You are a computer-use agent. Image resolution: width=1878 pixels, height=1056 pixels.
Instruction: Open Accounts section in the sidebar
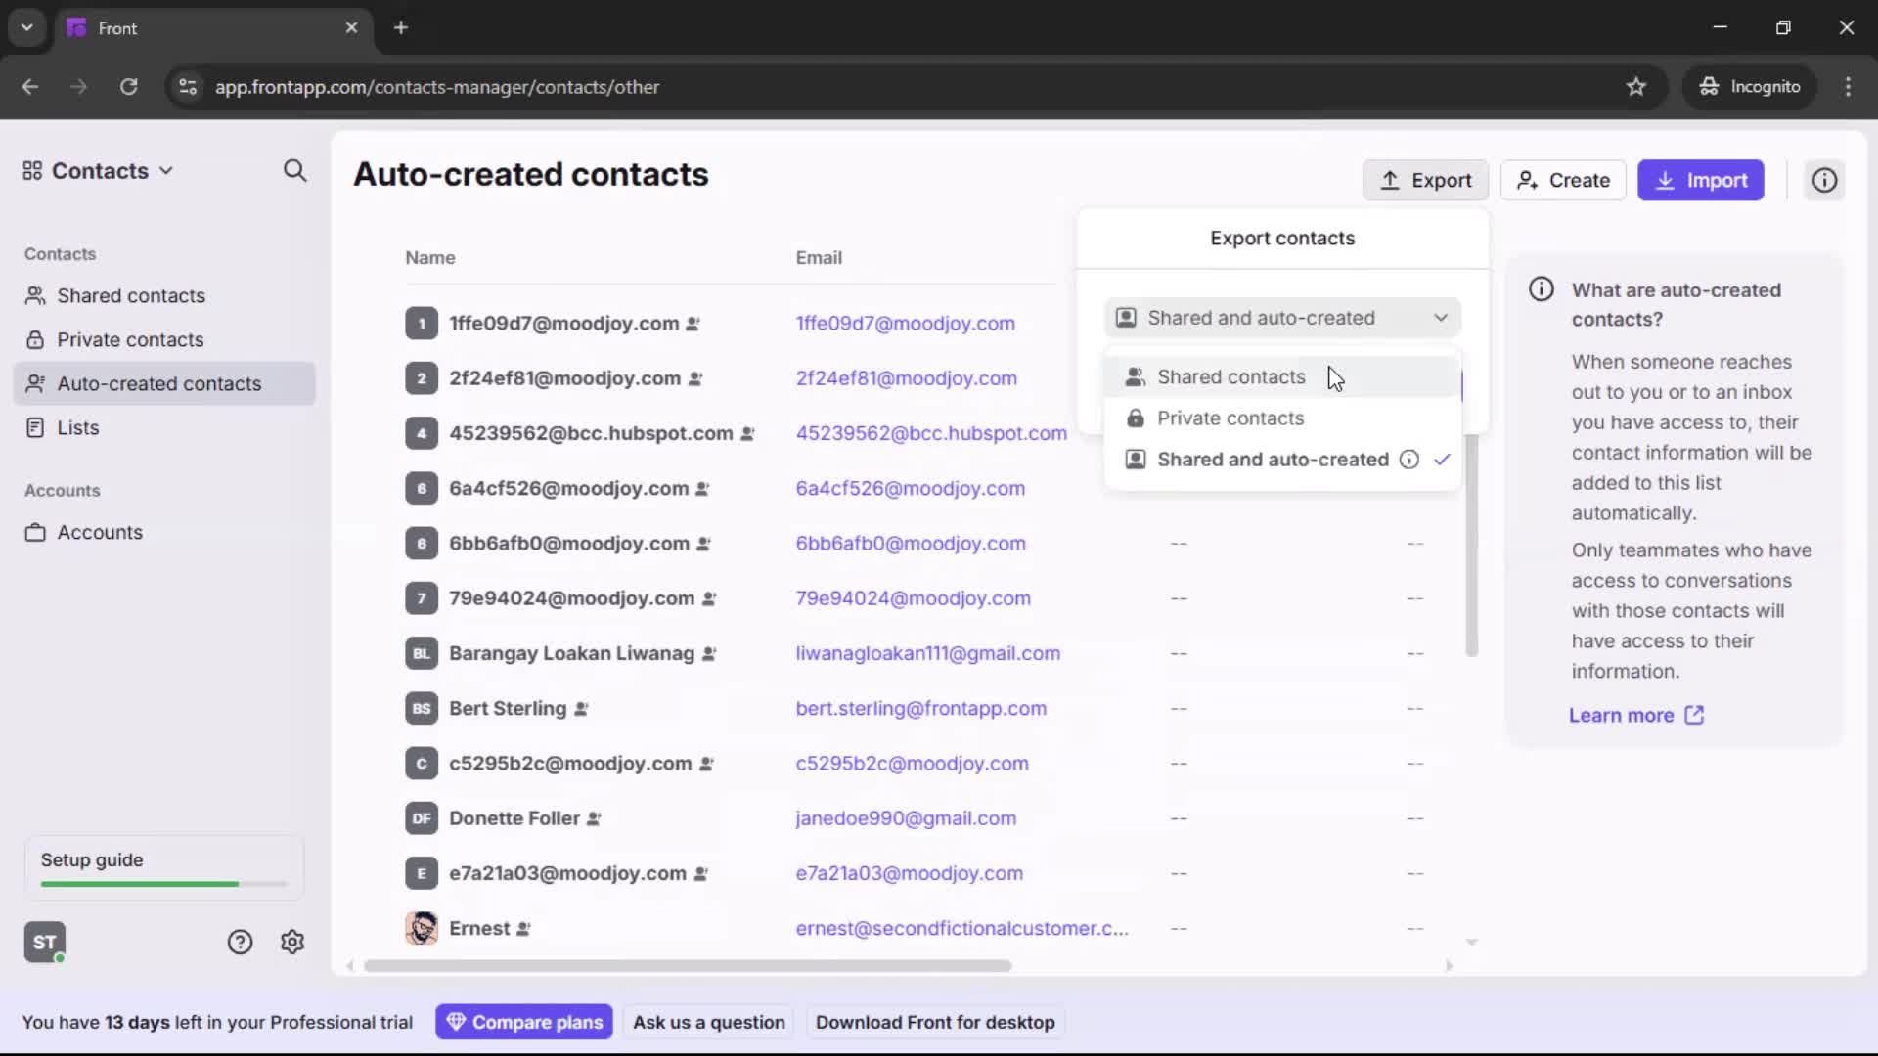(x=98, y=532)
